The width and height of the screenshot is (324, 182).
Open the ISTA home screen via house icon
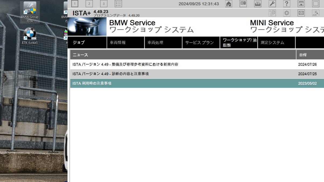[228, 4]
